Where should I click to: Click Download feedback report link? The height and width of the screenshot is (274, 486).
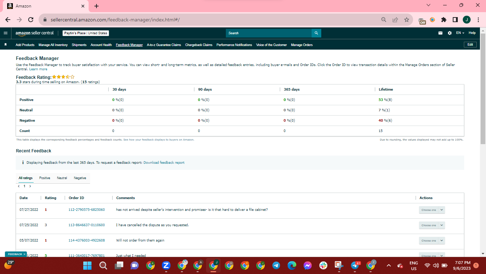click(x=164, y=163)
